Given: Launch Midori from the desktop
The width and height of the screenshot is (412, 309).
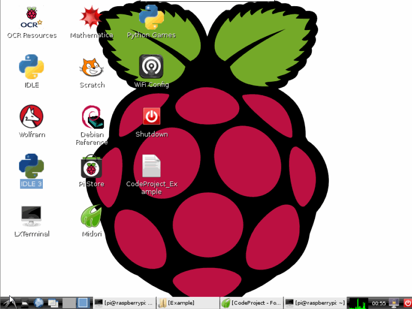Looking at the screenshot, I should pos(91,217).
